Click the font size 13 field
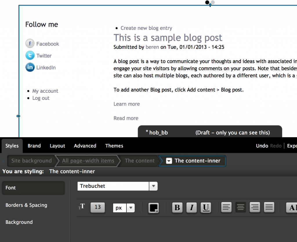The image size is (297, 242). coord(98,207)
